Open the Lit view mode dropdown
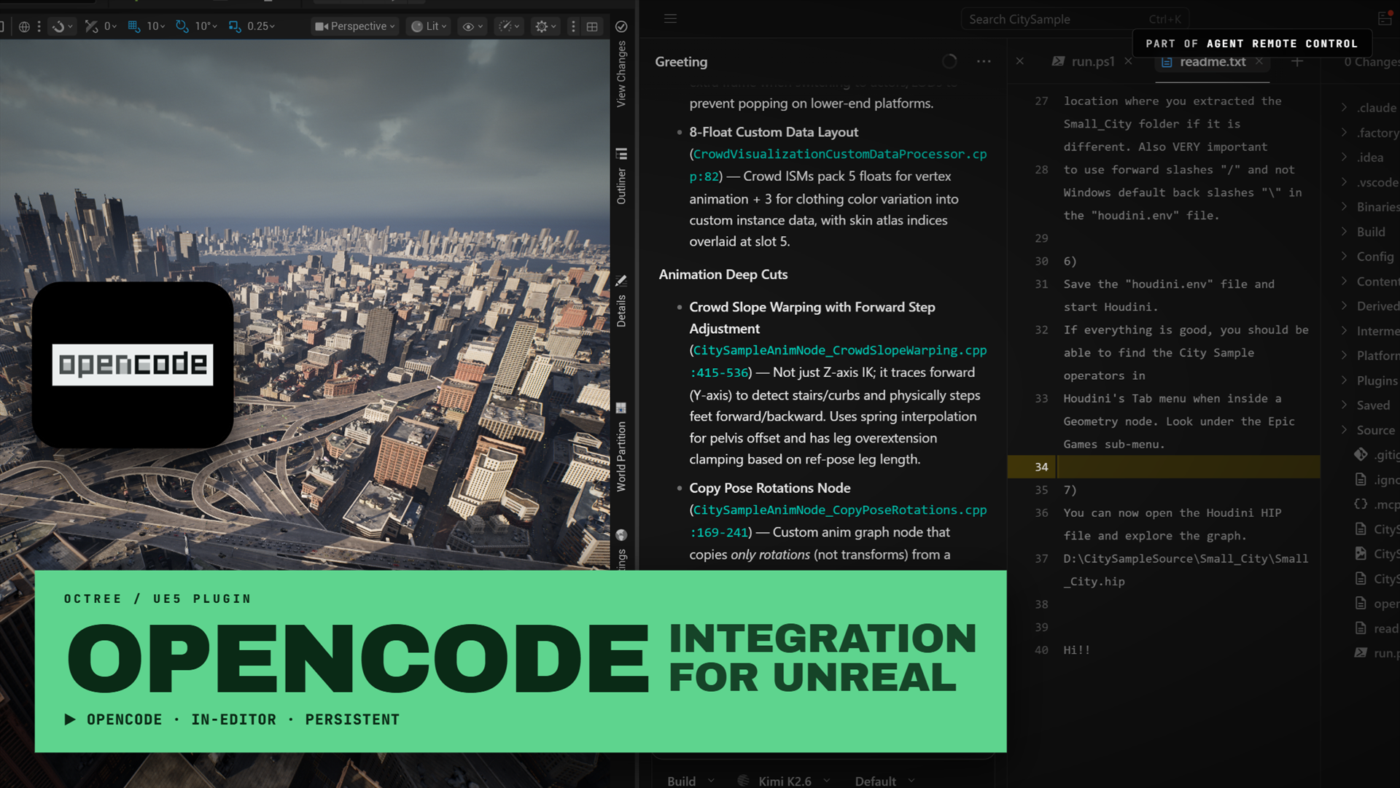1400x788 pixels. (429, 26)
